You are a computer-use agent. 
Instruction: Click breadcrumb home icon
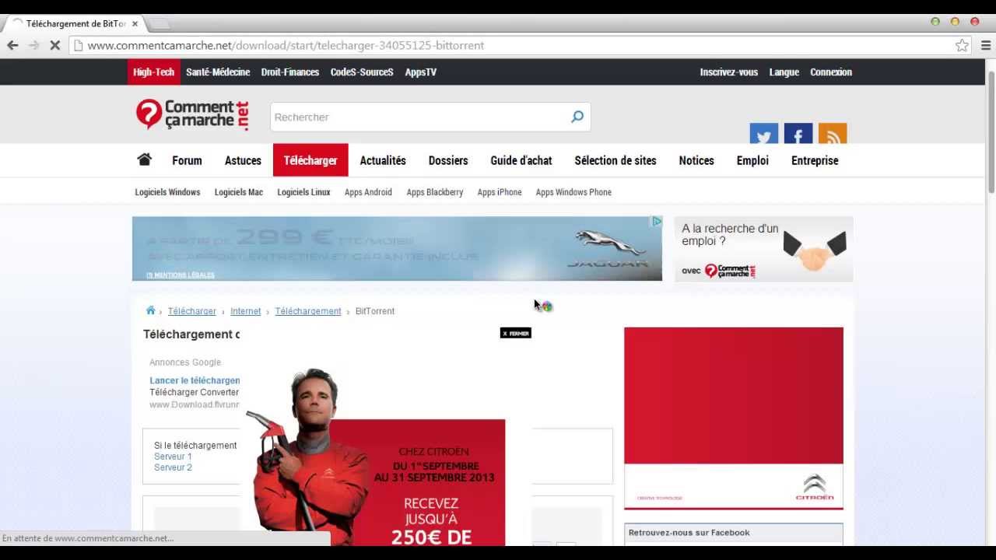[x=151, y=310]
